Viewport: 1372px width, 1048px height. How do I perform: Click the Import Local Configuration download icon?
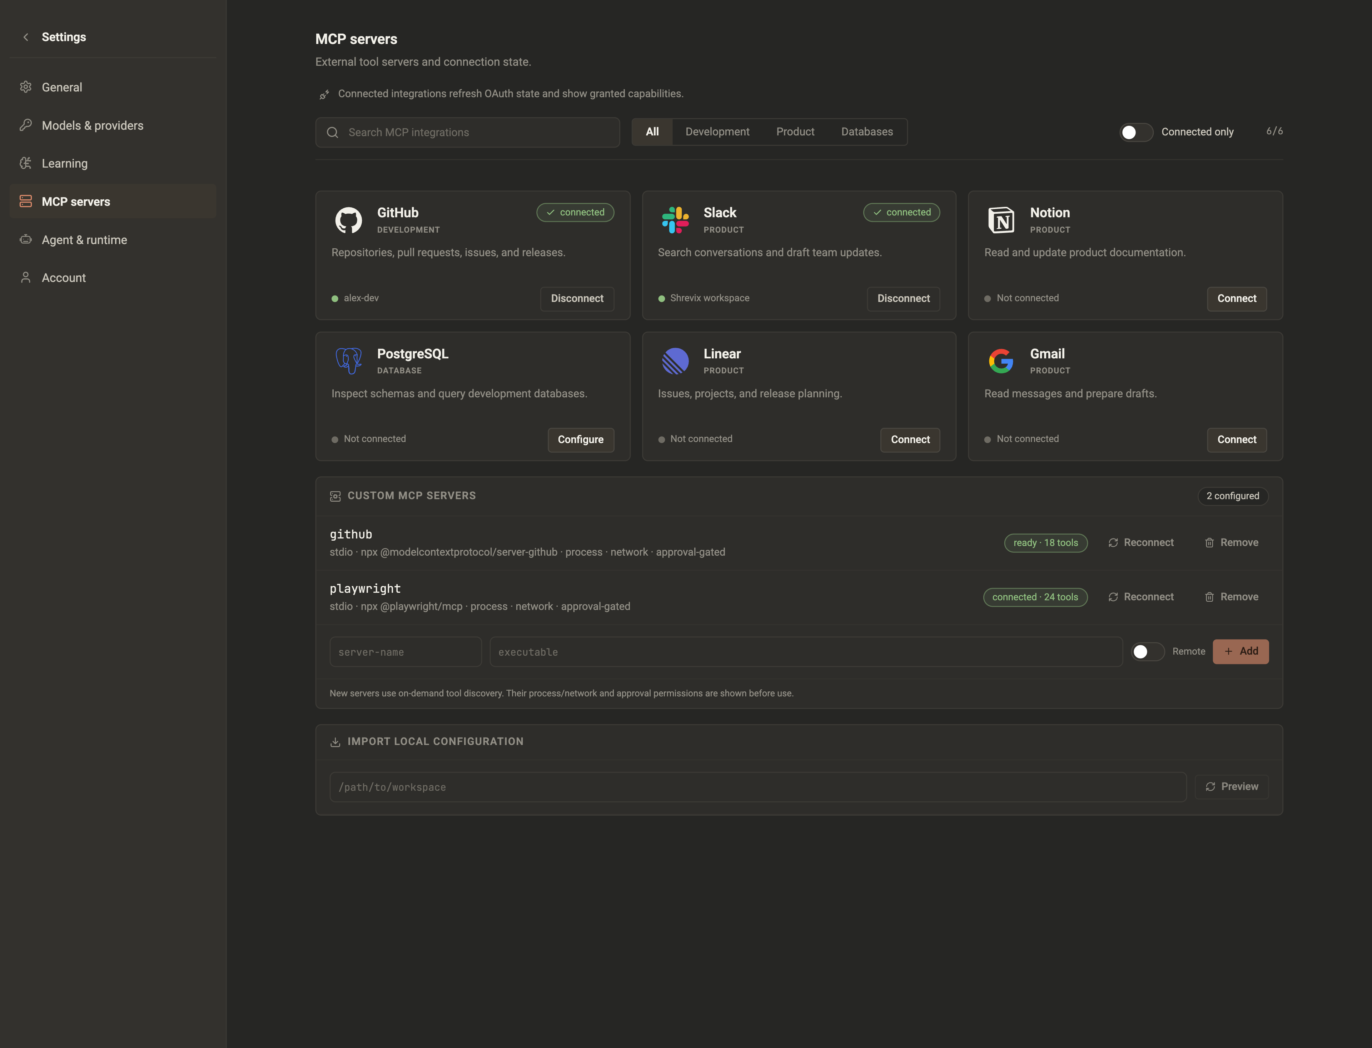pos(335,742)
